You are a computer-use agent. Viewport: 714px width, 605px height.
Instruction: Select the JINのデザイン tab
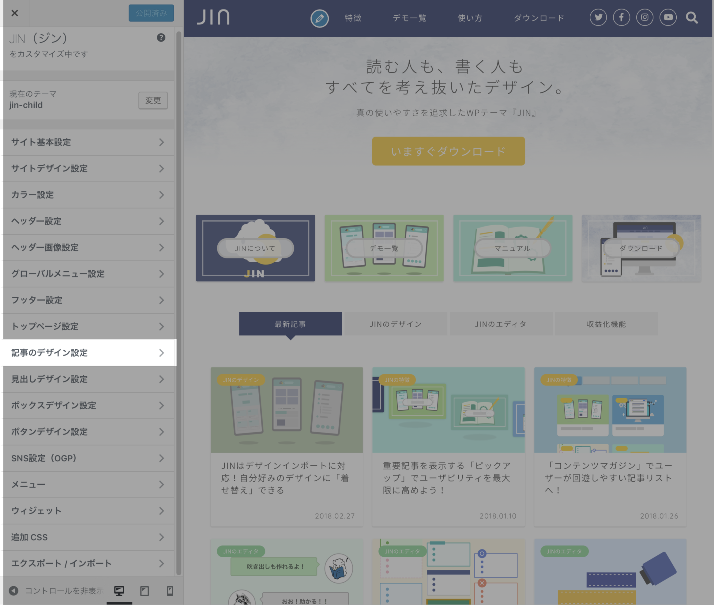395,324
